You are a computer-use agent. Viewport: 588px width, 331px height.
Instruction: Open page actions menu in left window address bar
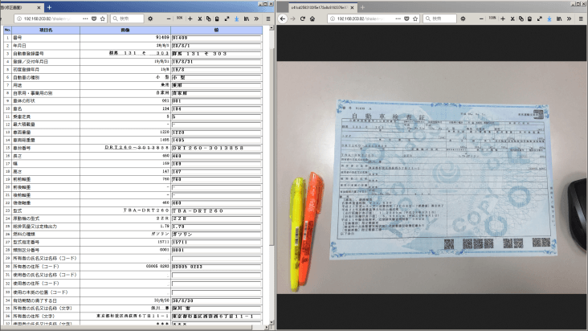pos(85,18)
